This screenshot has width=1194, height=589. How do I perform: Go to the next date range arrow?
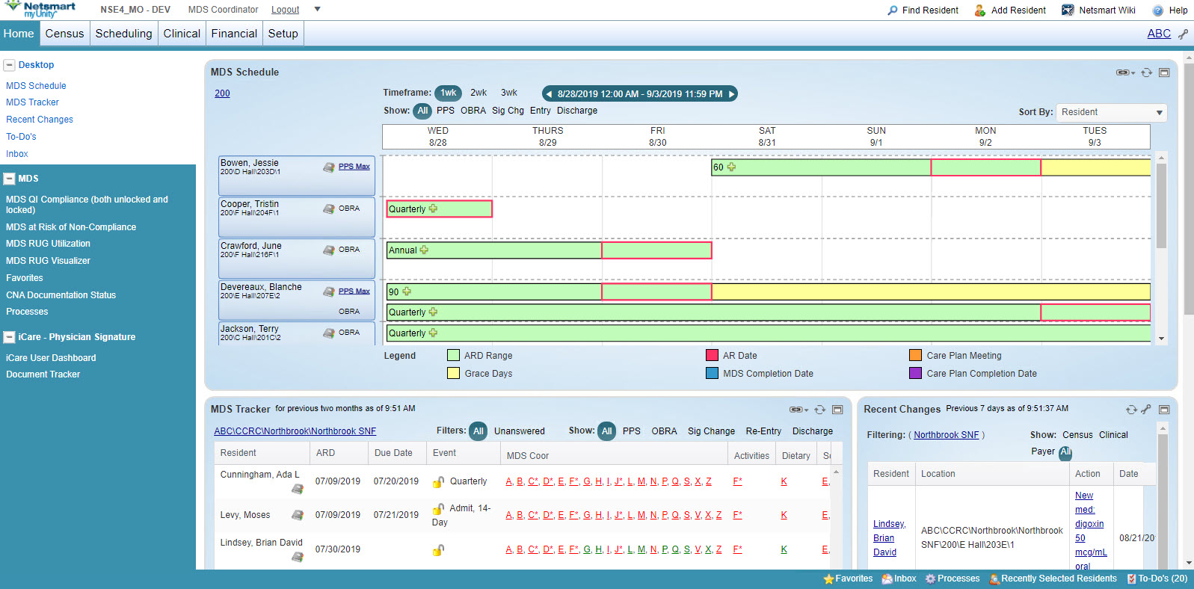[732, 94]
